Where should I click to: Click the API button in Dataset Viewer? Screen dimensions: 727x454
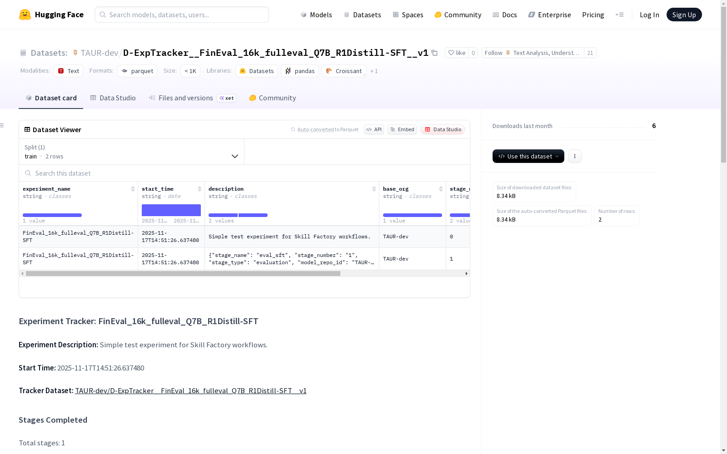click(x=374, y=129)
